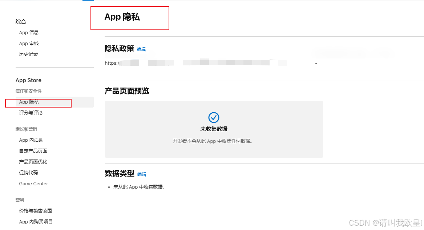Go to 自定产品页面

click(33, 151)
